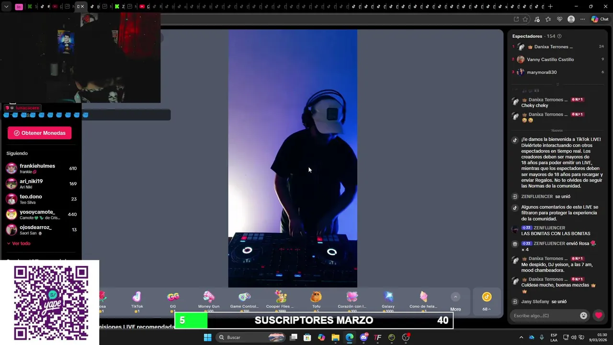Viewport: 613px width, 345px height.
Task: Open Windows Start menu
Action: [207, 337]
